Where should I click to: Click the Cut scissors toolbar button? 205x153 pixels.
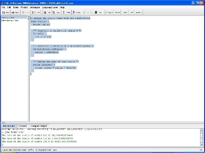tap(47, 12)
